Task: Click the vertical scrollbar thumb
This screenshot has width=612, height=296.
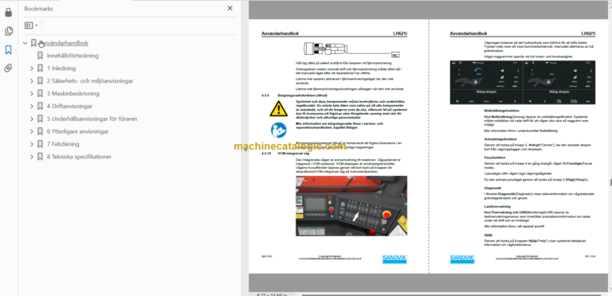Action: pyautogui.click(x=610, y=182)
